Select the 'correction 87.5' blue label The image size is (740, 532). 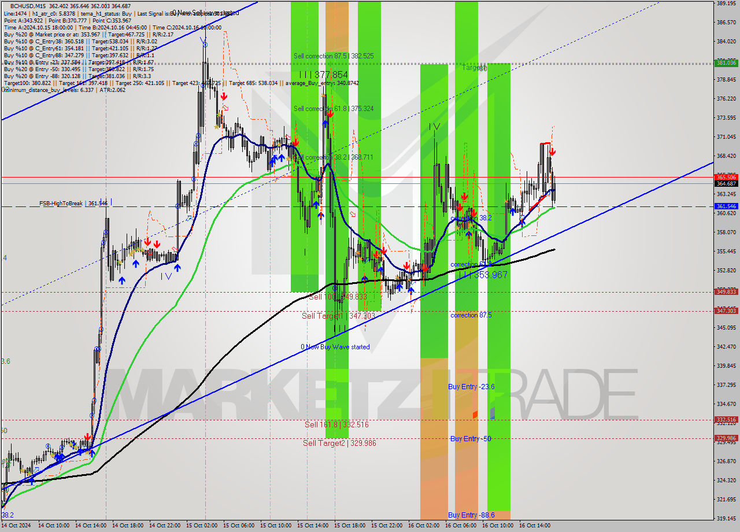[471, 315]
